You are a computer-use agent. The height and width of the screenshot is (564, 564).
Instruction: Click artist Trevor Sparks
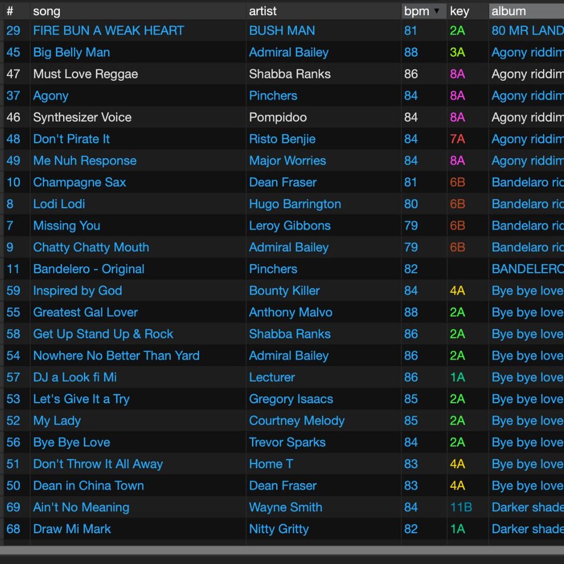click(x=287, y=442)
